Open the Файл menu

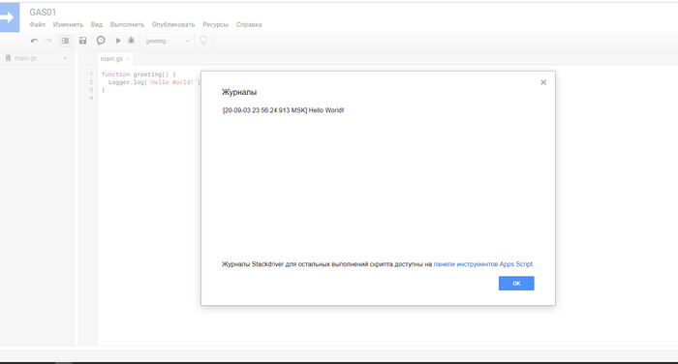pos(37,24)
